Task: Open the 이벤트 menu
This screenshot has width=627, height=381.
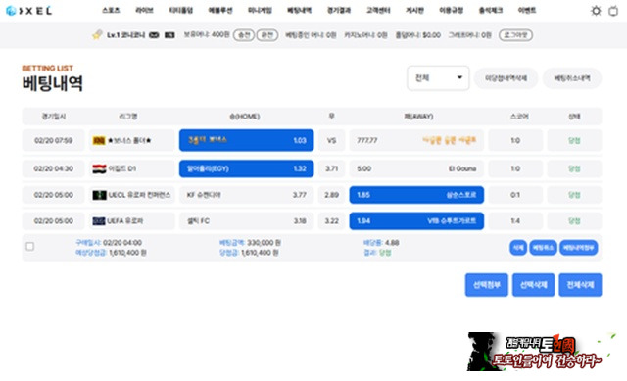Action: 527,11
